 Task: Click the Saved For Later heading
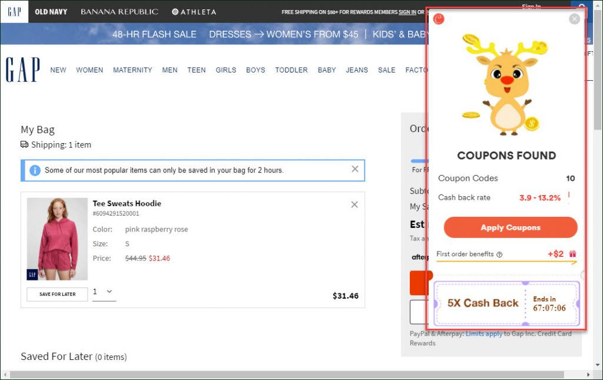click(x=74, y=356)
